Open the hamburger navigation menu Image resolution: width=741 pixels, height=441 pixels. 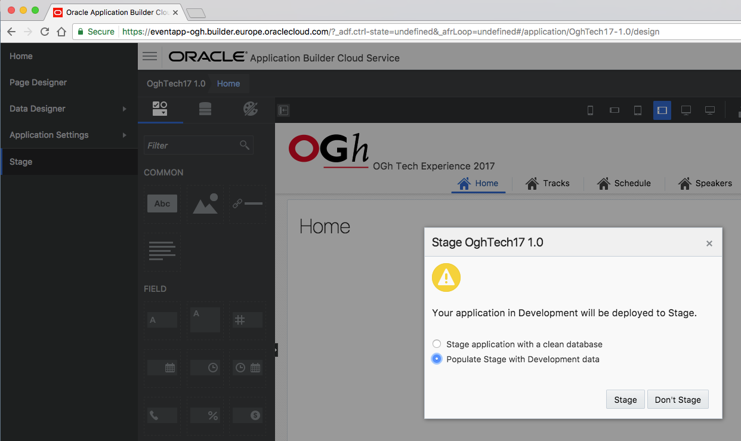150,56
